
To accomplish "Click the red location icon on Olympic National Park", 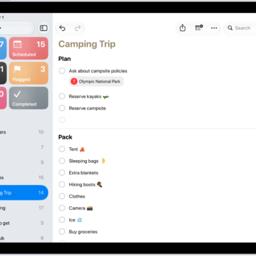I will (74, 81).
